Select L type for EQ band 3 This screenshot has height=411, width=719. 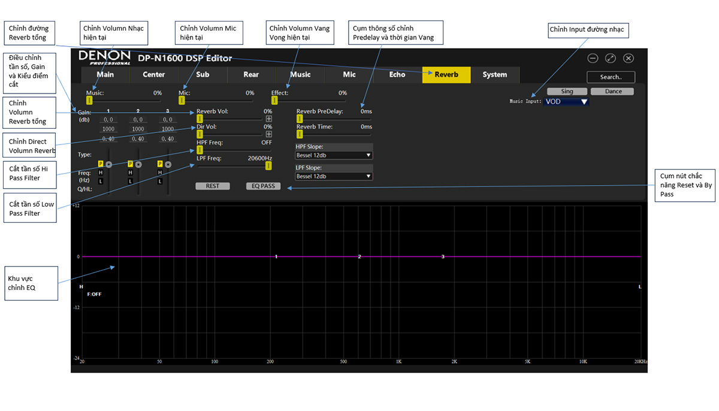point(160,181)
